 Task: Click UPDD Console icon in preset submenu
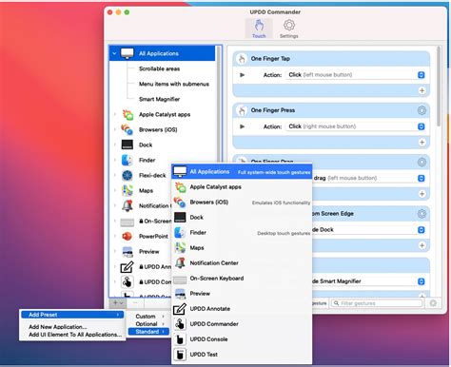tap(180, 339)
